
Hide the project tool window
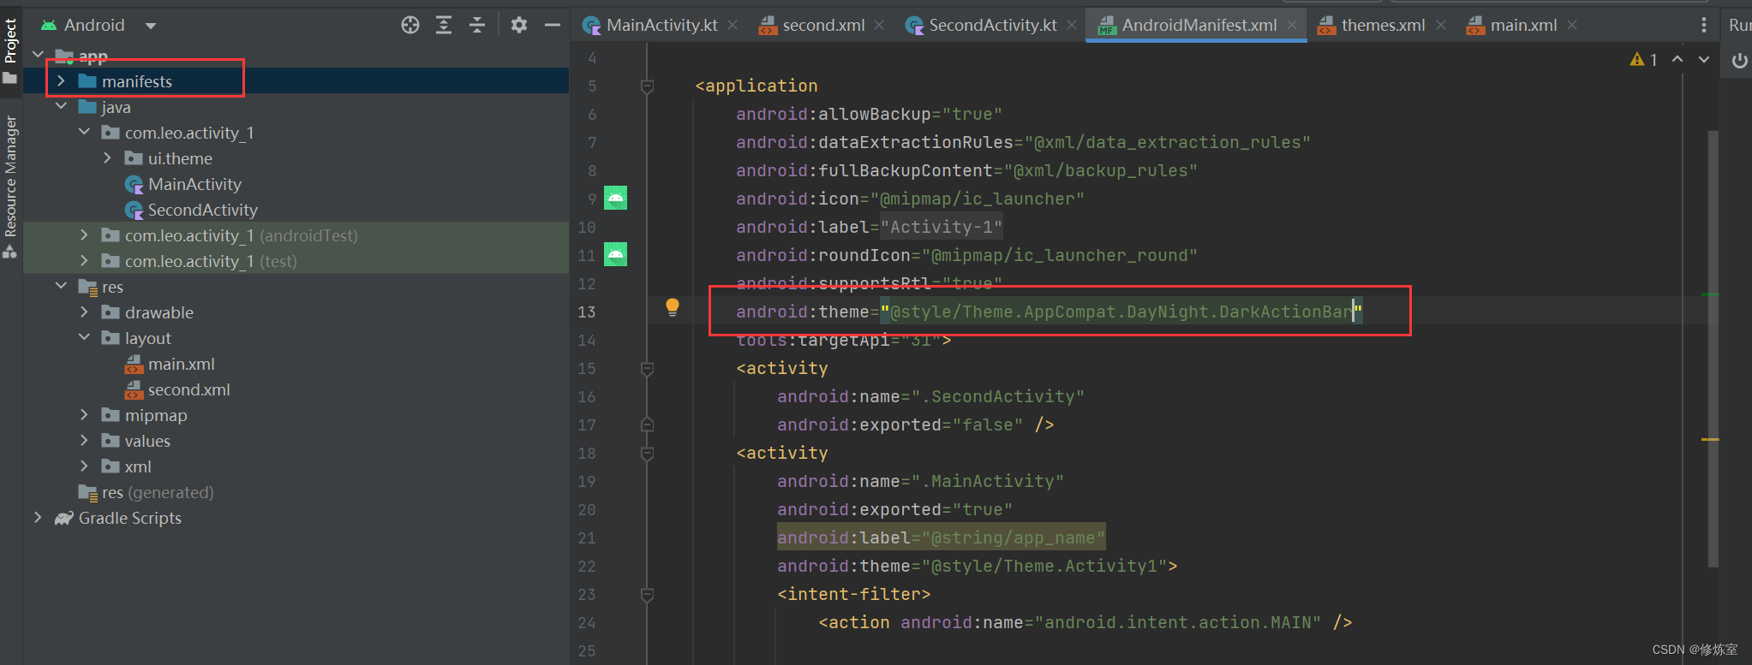point(553,25)
